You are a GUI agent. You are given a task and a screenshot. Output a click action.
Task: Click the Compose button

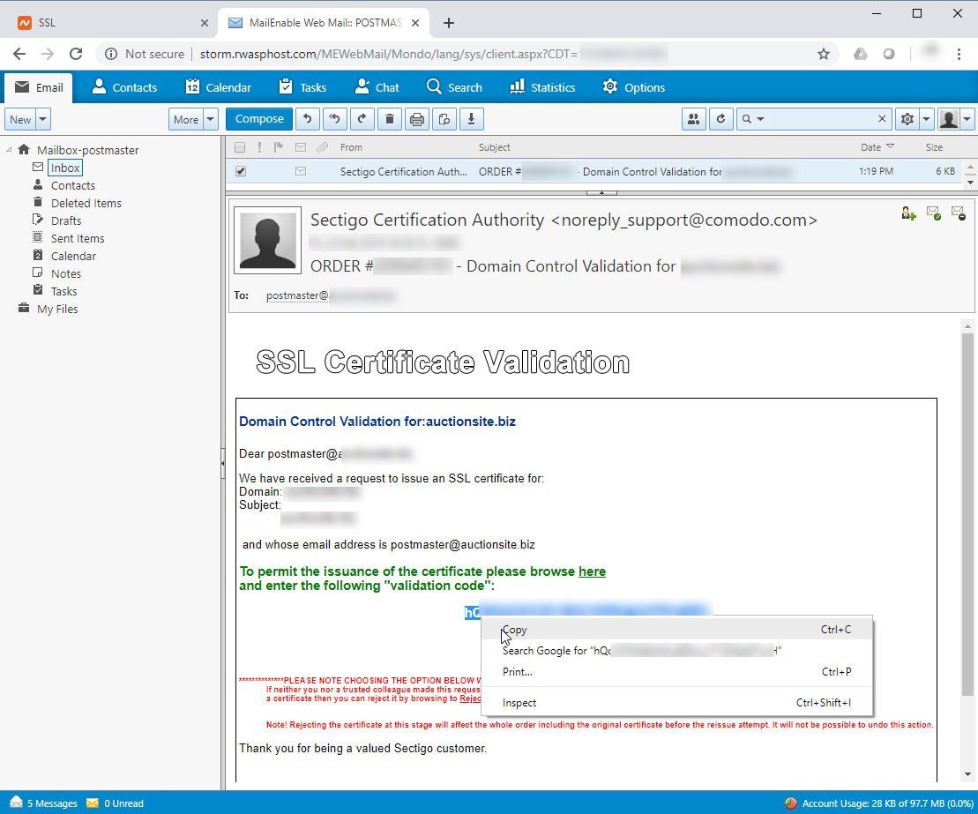[259, 119]
